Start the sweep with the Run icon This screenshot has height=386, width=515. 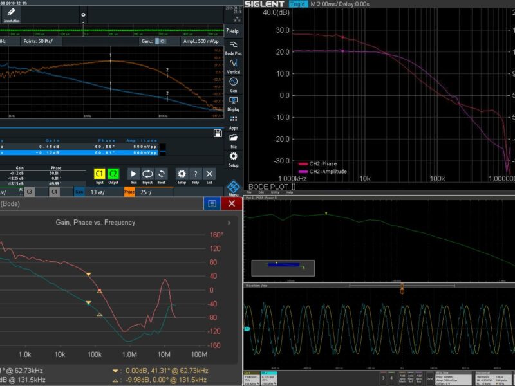(133, 173)
